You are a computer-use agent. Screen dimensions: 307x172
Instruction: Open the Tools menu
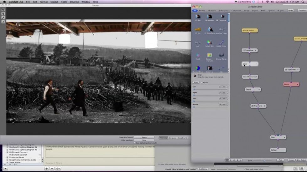point(64,2)
